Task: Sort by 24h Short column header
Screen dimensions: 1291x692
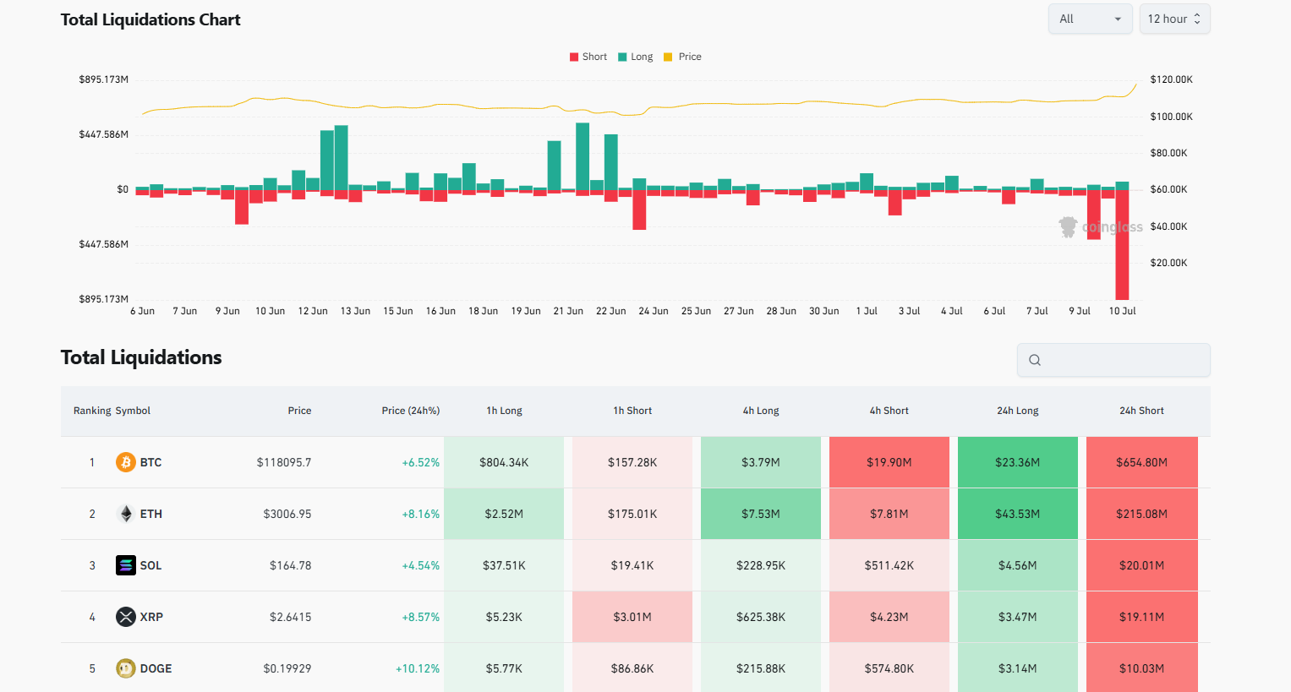Action: (1141, 411)
